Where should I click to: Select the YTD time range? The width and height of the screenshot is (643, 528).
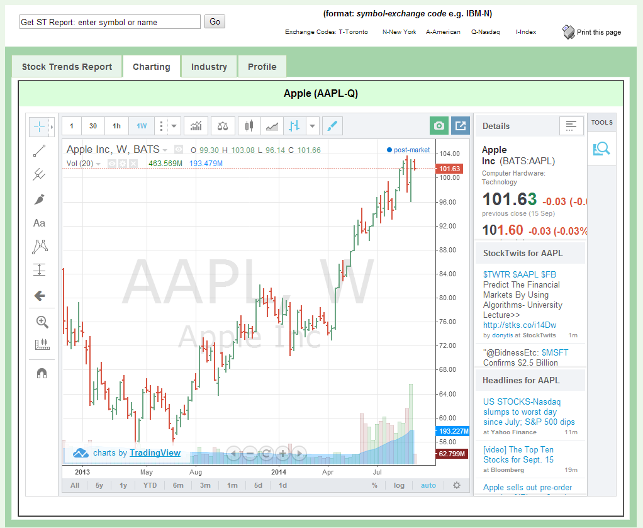pyautogui.click(x=150, y=485)
